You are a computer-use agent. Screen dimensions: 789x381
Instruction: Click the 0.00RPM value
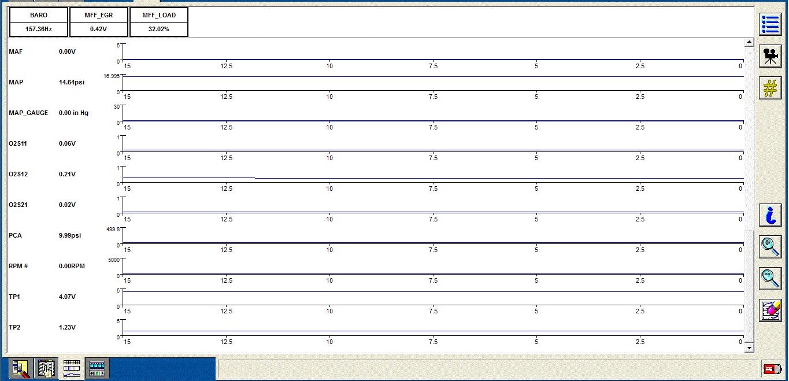(x=72, y=266)
